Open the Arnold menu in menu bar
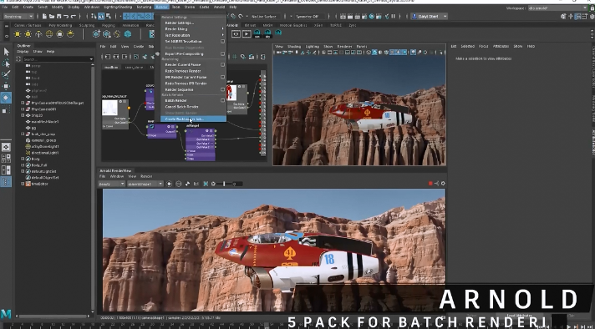Viewport: 595px width, 329px height. coord(219,7)
